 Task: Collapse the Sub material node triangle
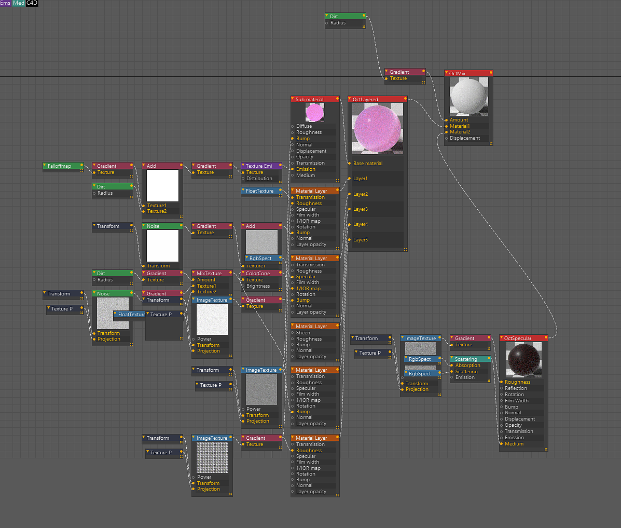pyautogui.click(x=293, y=99)
